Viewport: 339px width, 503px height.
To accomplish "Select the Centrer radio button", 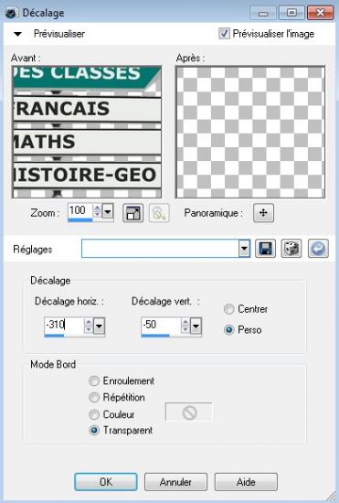I will 228,309.
